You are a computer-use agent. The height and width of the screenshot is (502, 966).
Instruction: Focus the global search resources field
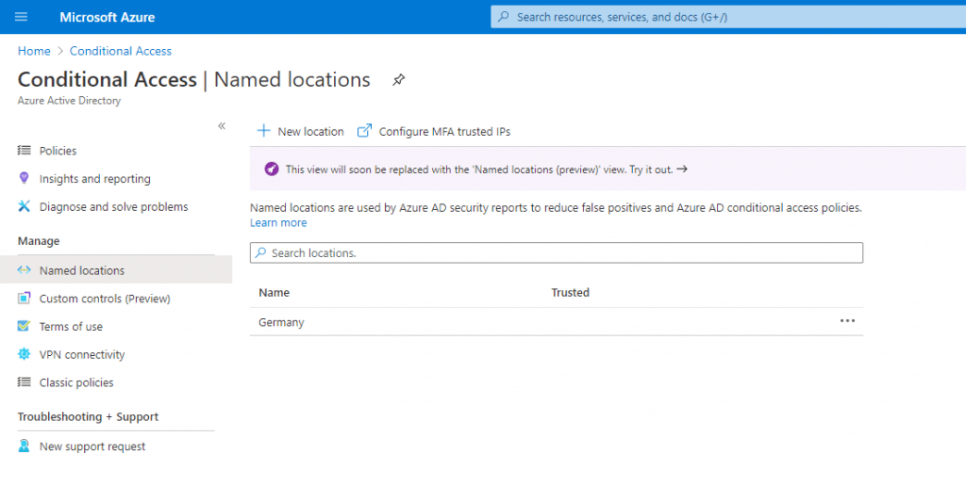[728, 17]
